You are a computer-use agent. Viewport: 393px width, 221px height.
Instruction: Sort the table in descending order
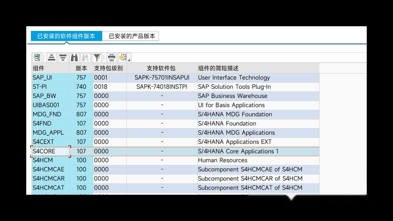63,58
